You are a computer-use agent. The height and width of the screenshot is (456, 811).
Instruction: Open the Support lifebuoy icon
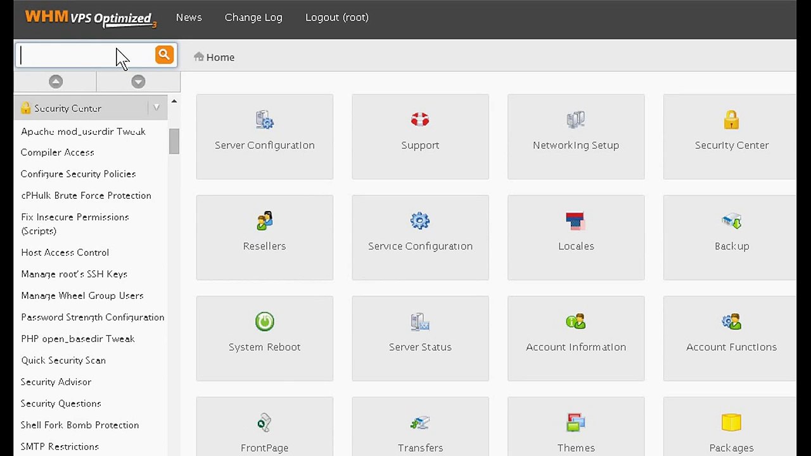pyautogui.click(x=420, y=120)
